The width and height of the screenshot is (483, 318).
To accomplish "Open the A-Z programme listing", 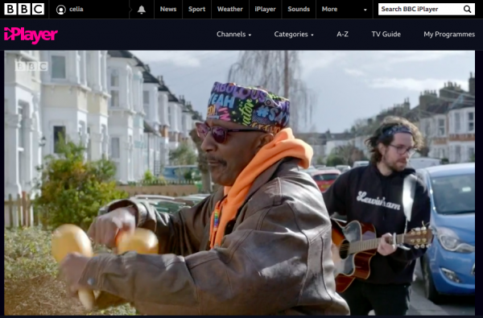I will [342, 34].
